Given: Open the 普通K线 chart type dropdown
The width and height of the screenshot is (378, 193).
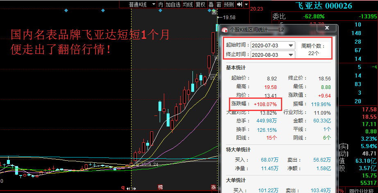Looking at the screenshot, I should tap(138, 4).
